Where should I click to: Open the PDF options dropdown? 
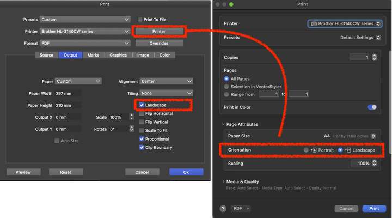pyautogui.click(x=242, y=208)
